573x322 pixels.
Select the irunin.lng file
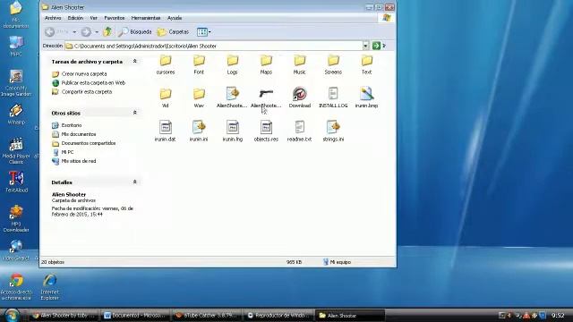point(233,131)
